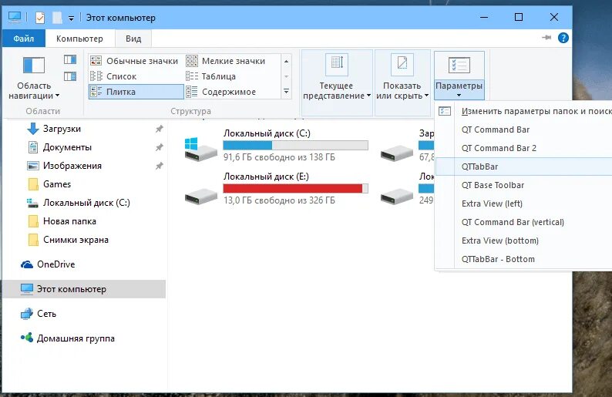Click the OneDrive cloud icon
The height and width of the screenshot is (397, 612).
(27, 264)
